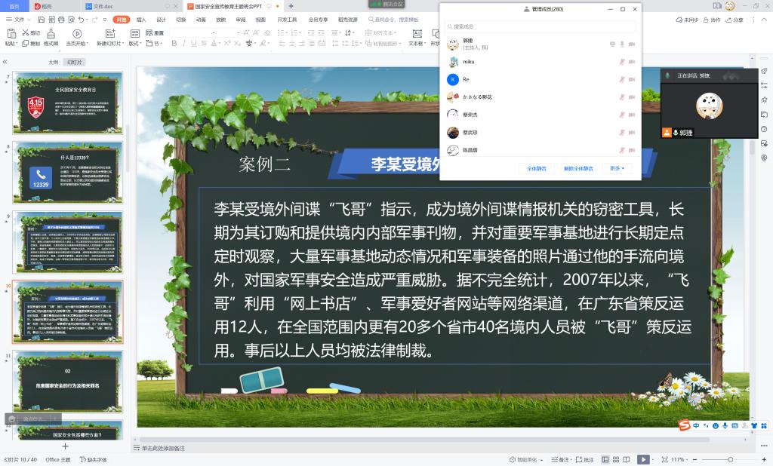Click the zoom slider handle
Screen dimensions: 773x466
click(x=730, y=459)
